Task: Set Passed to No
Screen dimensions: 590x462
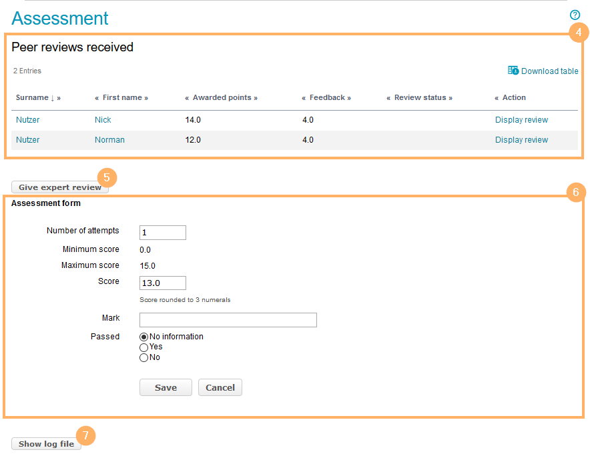Action: point(143,358)
